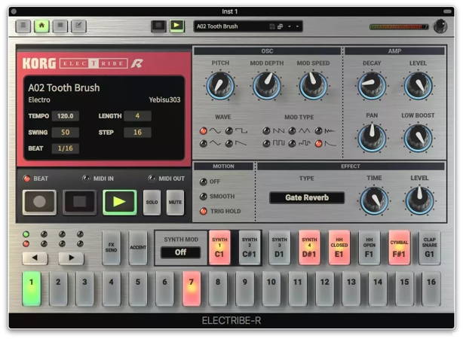This screenshot has width=463, height=339.
Task: Open the A02 Tooth Brush preset dropdown
Action: (x=247, y=26)
